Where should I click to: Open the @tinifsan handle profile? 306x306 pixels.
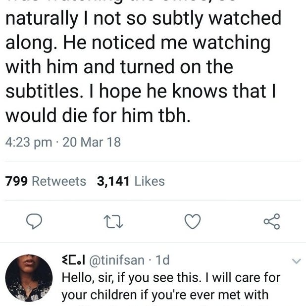point(118,259)
